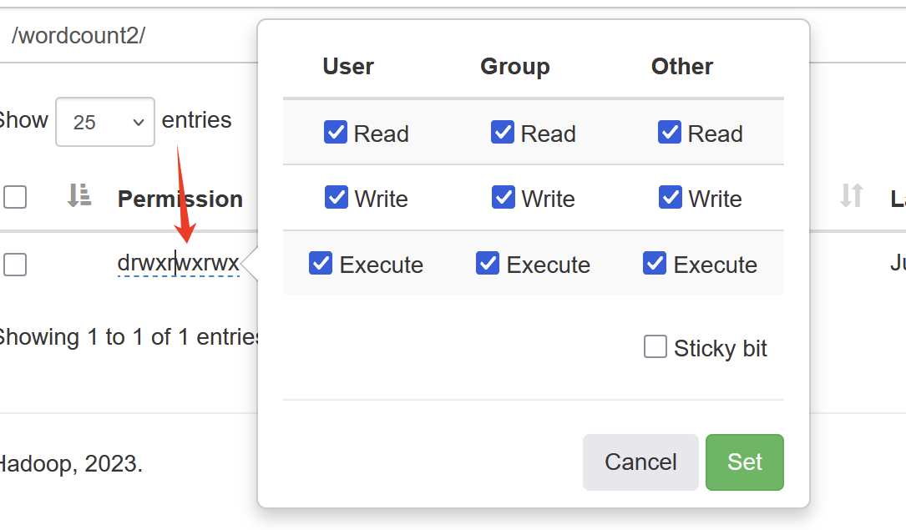Click the sort icon beside Permission header
The width and height of the screenshot is (906, 530).
79,196
